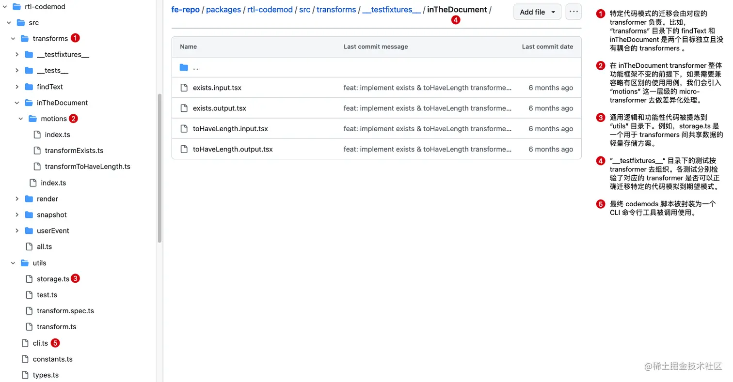Click the file tree vertical scrollbar
This screenshot has width=733, height=382.
coord(160,167)
